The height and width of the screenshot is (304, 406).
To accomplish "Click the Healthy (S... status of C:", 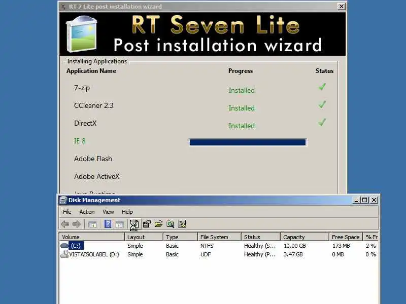I will point(260,246).
